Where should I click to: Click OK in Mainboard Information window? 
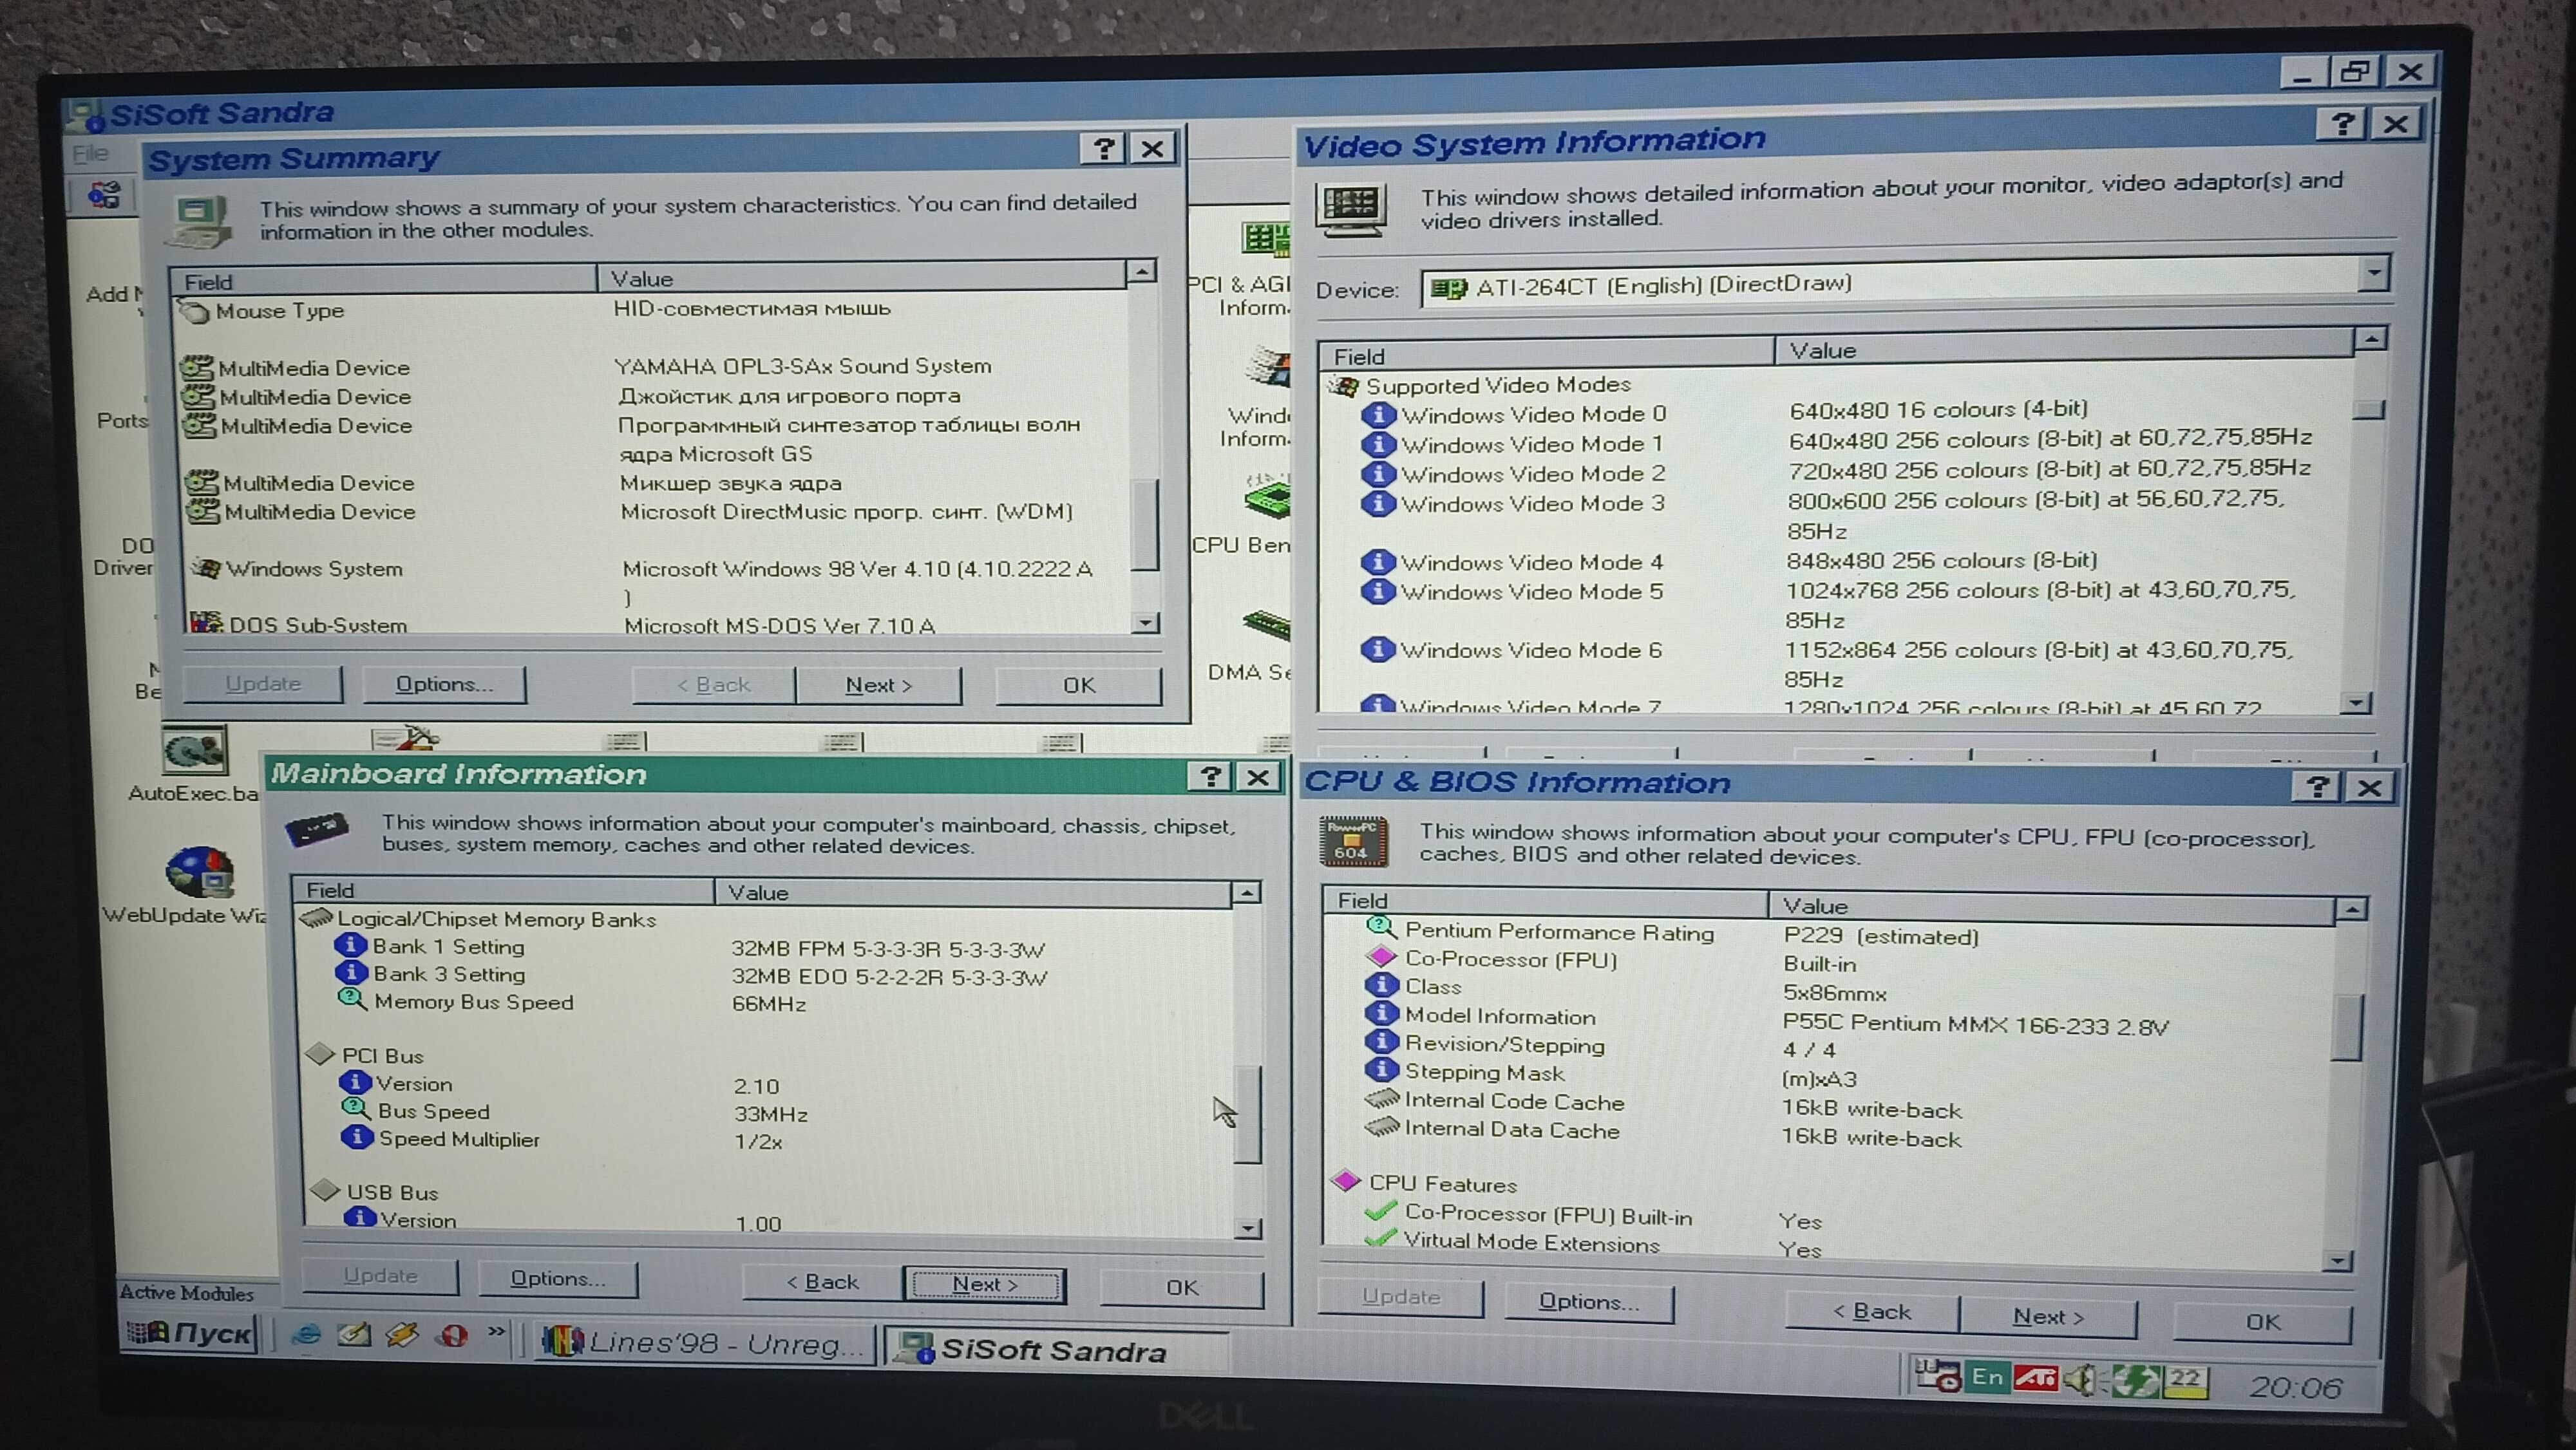point(1182,1287)
